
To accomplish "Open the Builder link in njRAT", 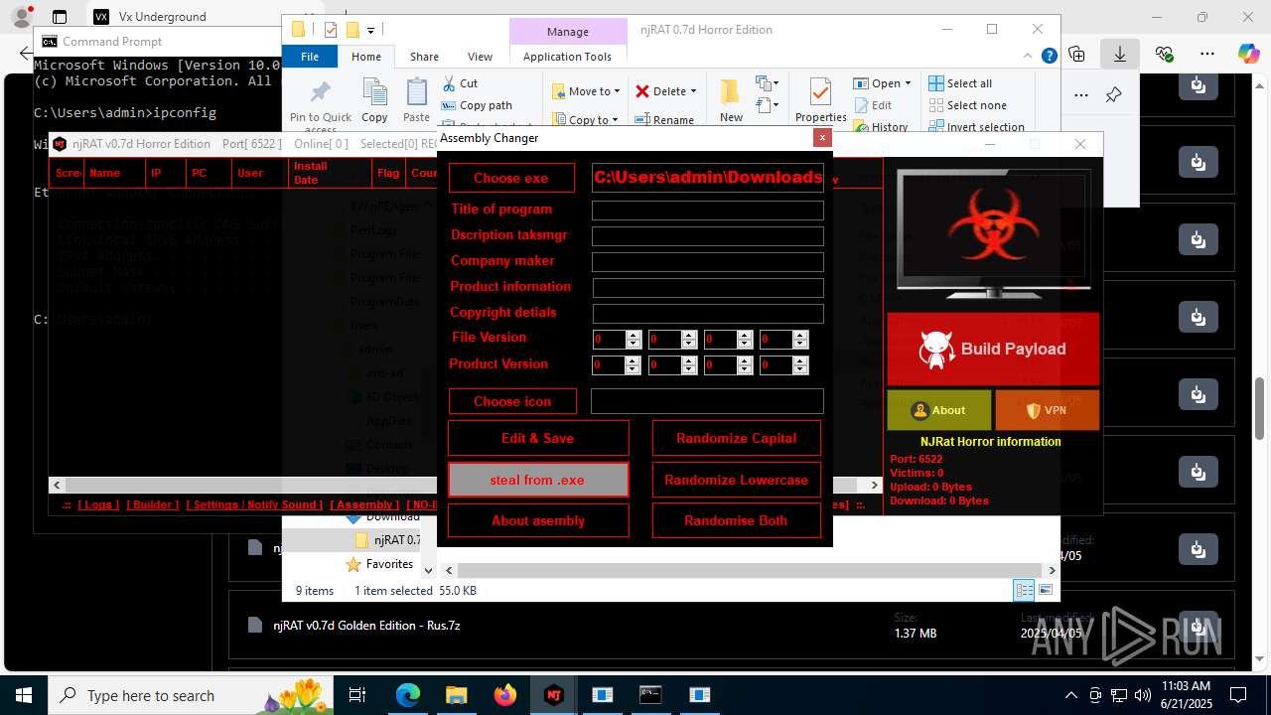I will click(152, 504).
